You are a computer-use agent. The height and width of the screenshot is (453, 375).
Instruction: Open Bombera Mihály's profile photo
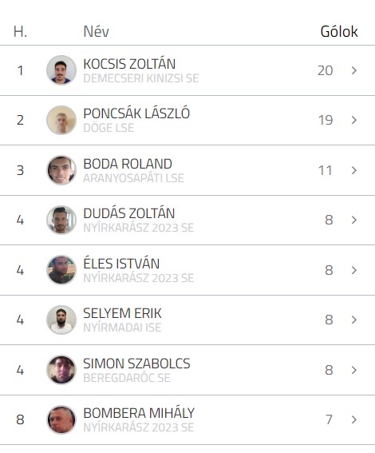[61, 419]
